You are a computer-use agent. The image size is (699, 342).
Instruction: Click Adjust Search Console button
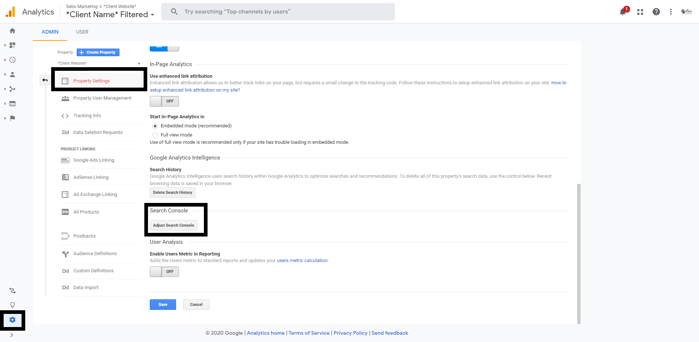coord(174,225)
